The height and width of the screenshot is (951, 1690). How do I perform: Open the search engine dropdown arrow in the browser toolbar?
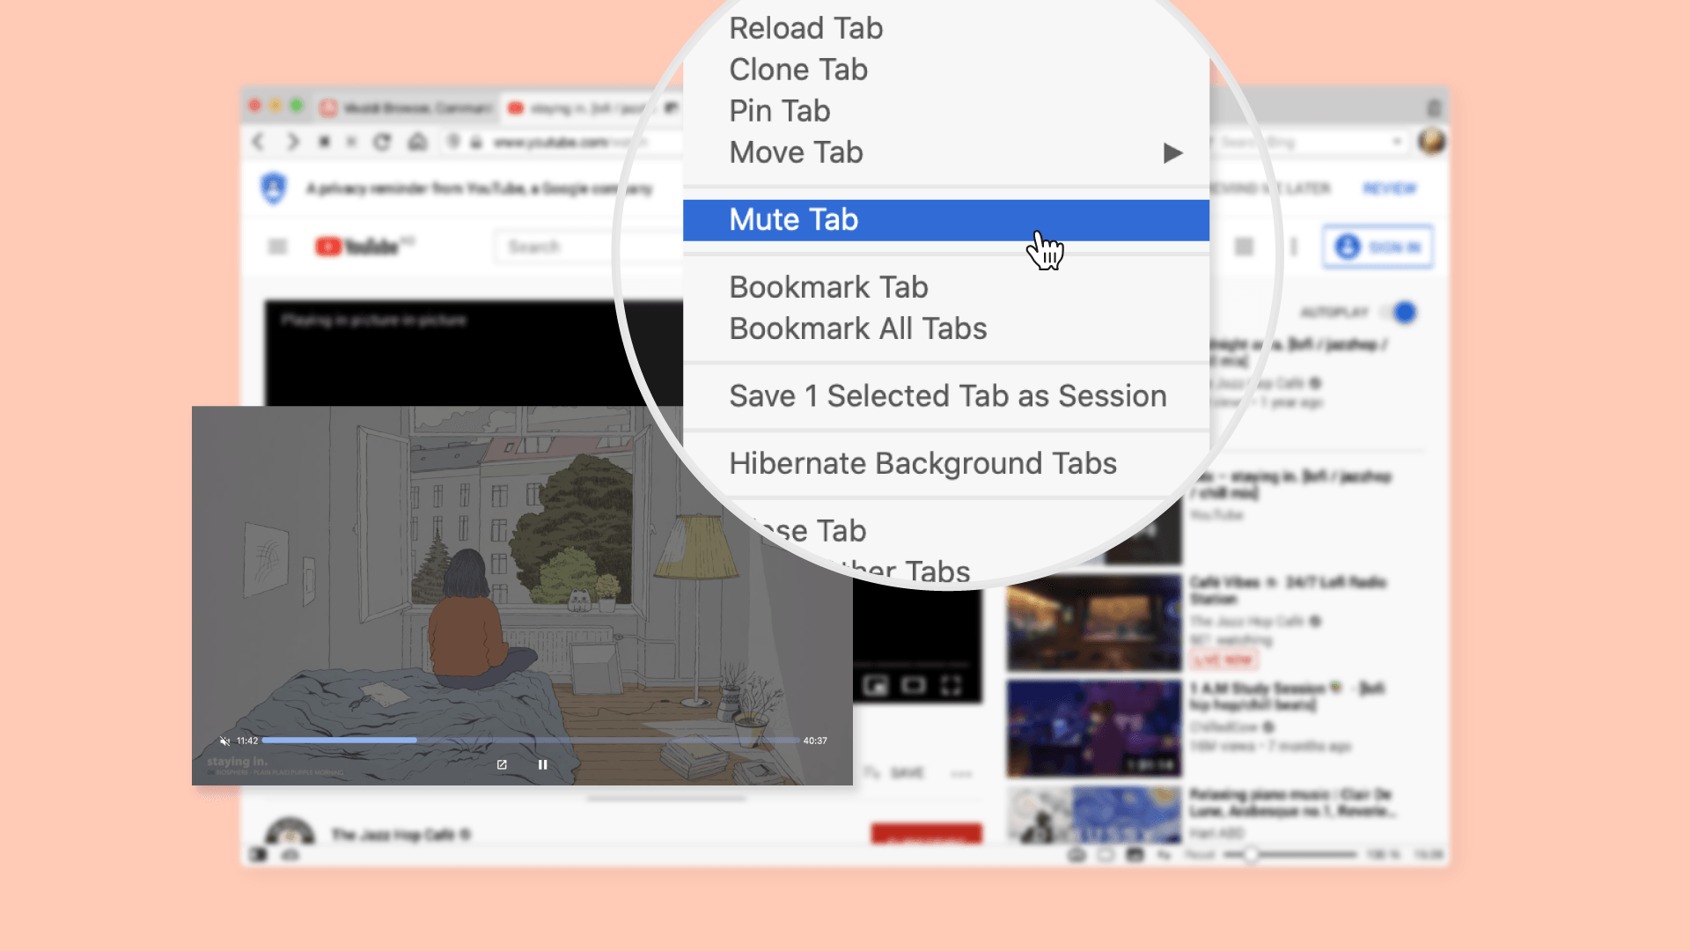[1397, 142]
